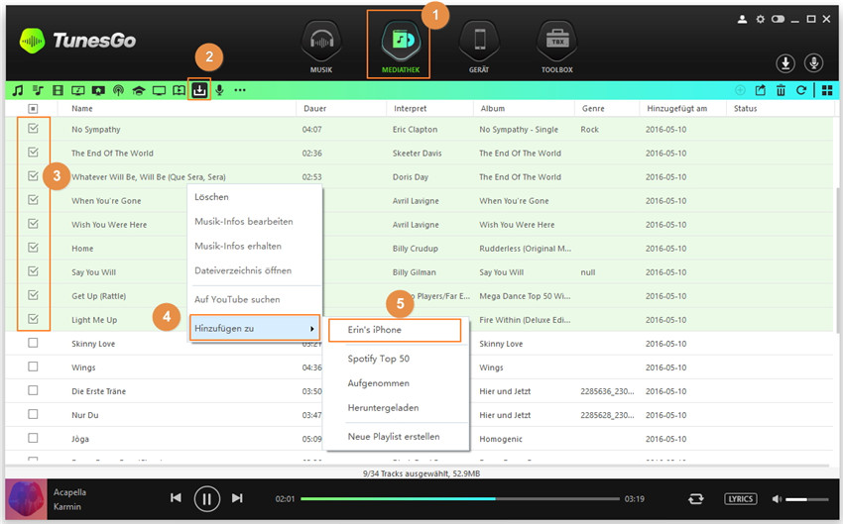Switch to grid view icon
Screen dimensions: 843x524
tap(826, 90)
